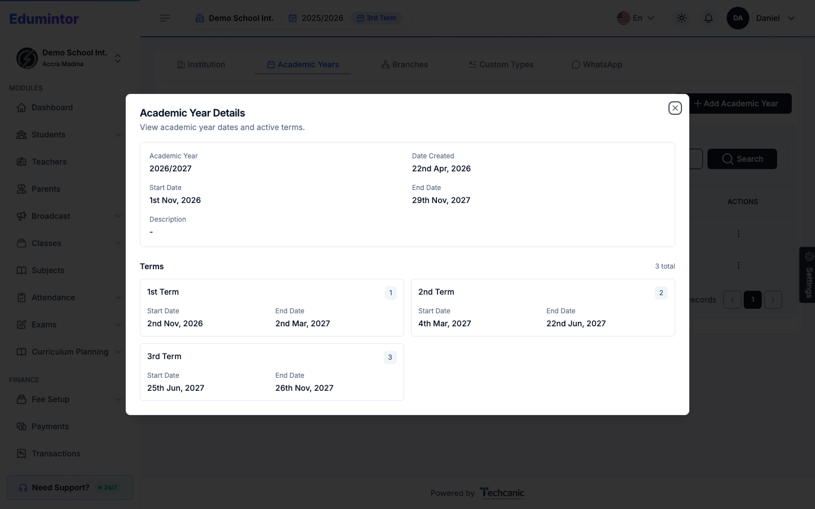Toggle the sidebar menu hamburger icon

[165, 18]
